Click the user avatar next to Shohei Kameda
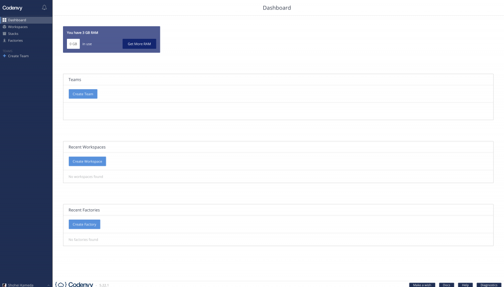 5,284
